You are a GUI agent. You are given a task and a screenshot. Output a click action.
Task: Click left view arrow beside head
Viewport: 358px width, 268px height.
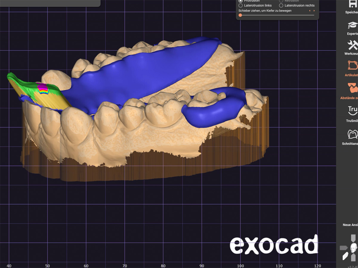coord(343,247)
